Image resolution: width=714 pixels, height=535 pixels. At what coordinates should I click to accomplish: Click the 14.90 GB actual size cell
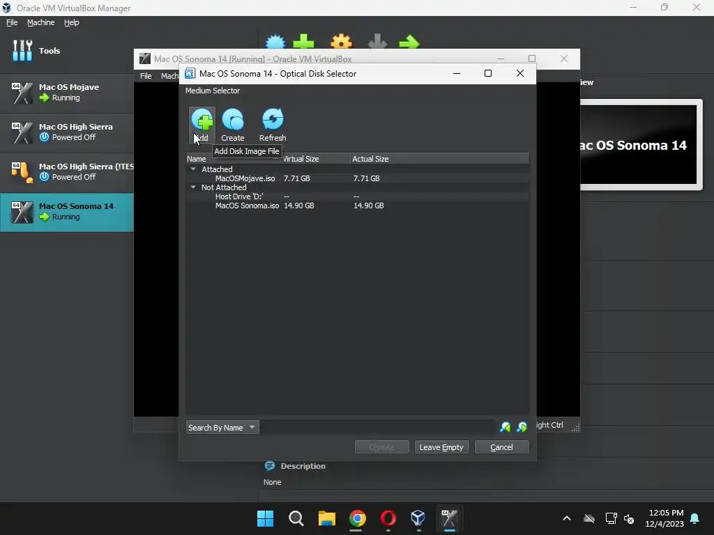[x=368, y=206]
